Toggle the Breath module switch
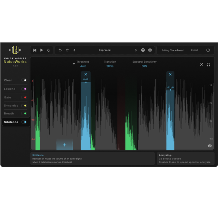Image resolution: width=218 pixels, height=218 pixels. (x=24, y=113)
